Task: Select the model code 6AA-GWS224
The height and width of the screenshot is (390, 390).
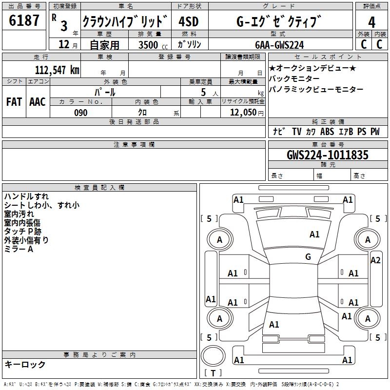Action: 279,45
